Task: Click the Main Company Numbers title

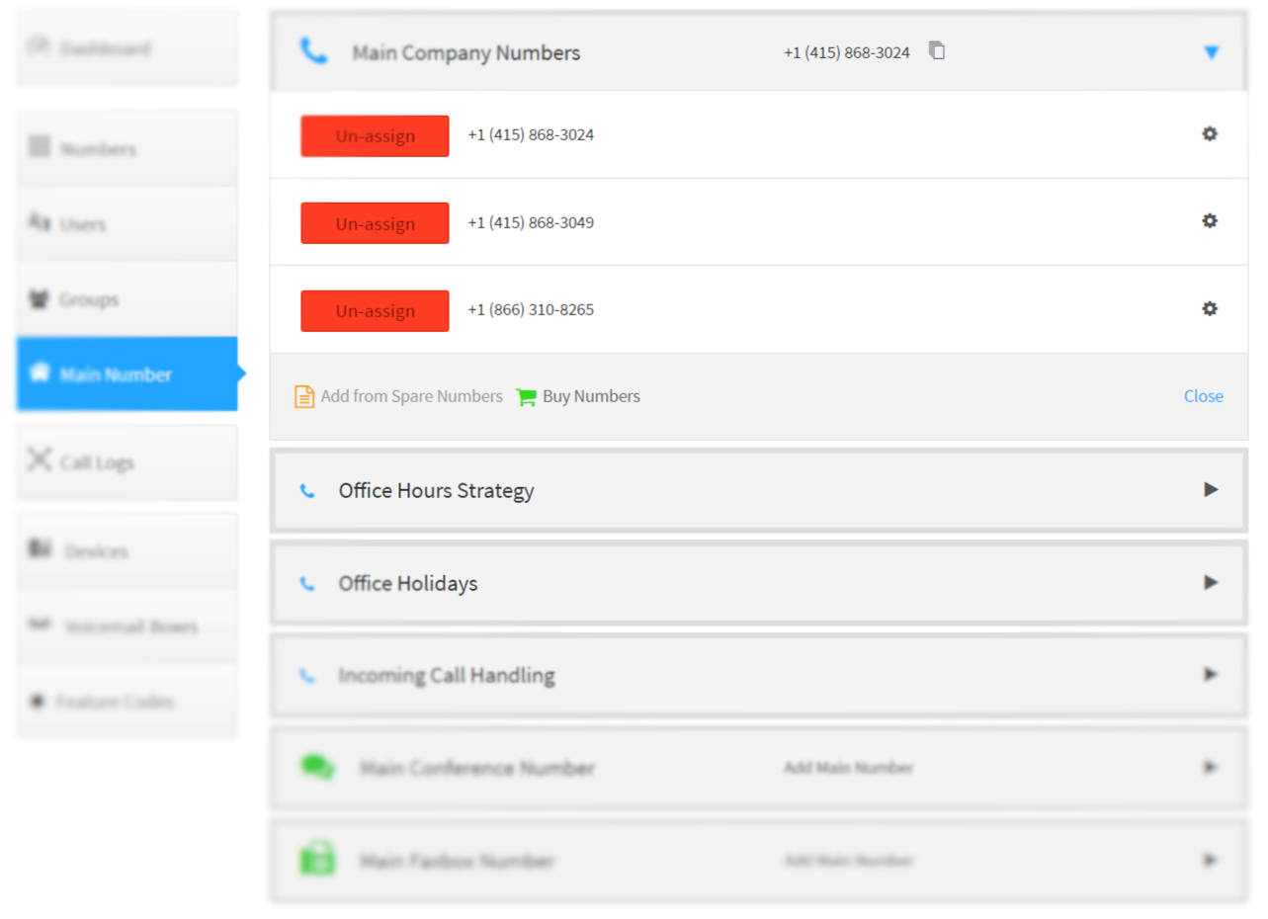Action: click(x=466, y=53)
